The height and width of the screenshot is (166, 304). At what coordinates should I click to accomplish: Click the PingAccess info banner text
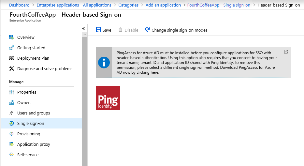(197, 63)
